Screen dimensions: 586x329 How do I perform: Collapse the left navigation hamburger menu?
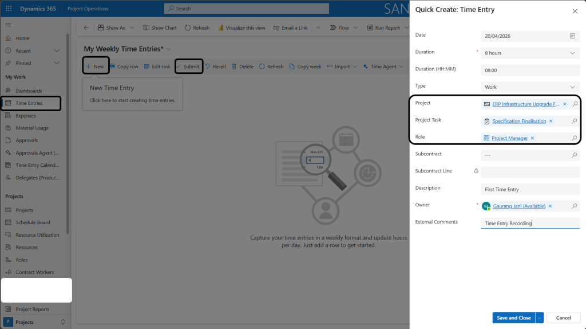click(x=8, y=25)
